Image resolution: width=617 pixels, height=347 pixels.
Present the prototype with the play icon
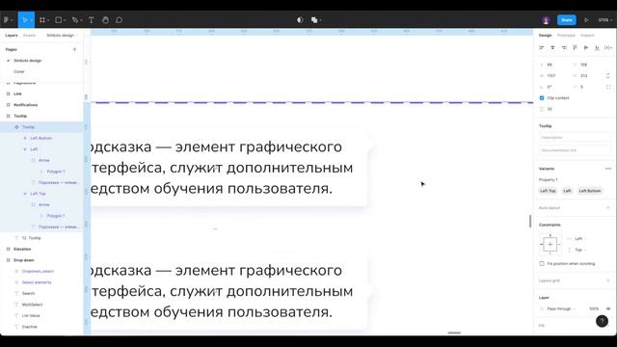pyautogui.click(x=586, y=20)
